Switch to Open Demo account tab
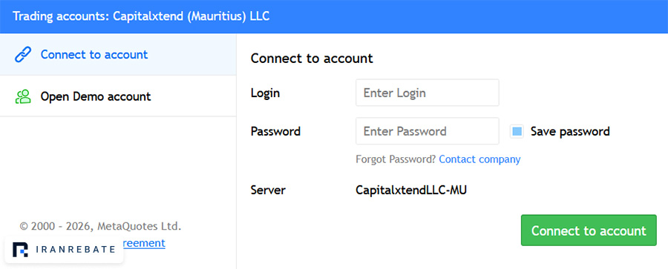Screen dimensions: 668x269 [118, 96]
